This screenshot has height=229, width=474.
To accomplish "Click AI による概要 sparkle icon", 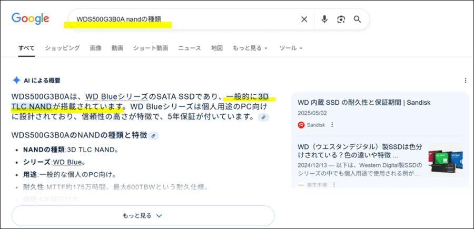I will 16,81.
